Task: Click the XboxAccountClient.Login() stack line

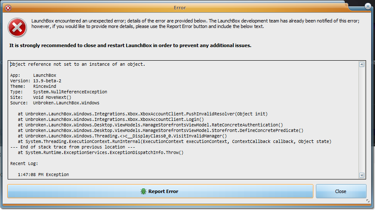Action: pyautogui.click(x=111, y=119)
